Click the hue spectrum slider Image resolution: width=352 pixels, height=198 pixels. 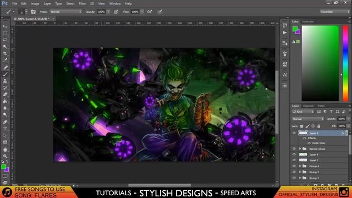coord(345,63)
